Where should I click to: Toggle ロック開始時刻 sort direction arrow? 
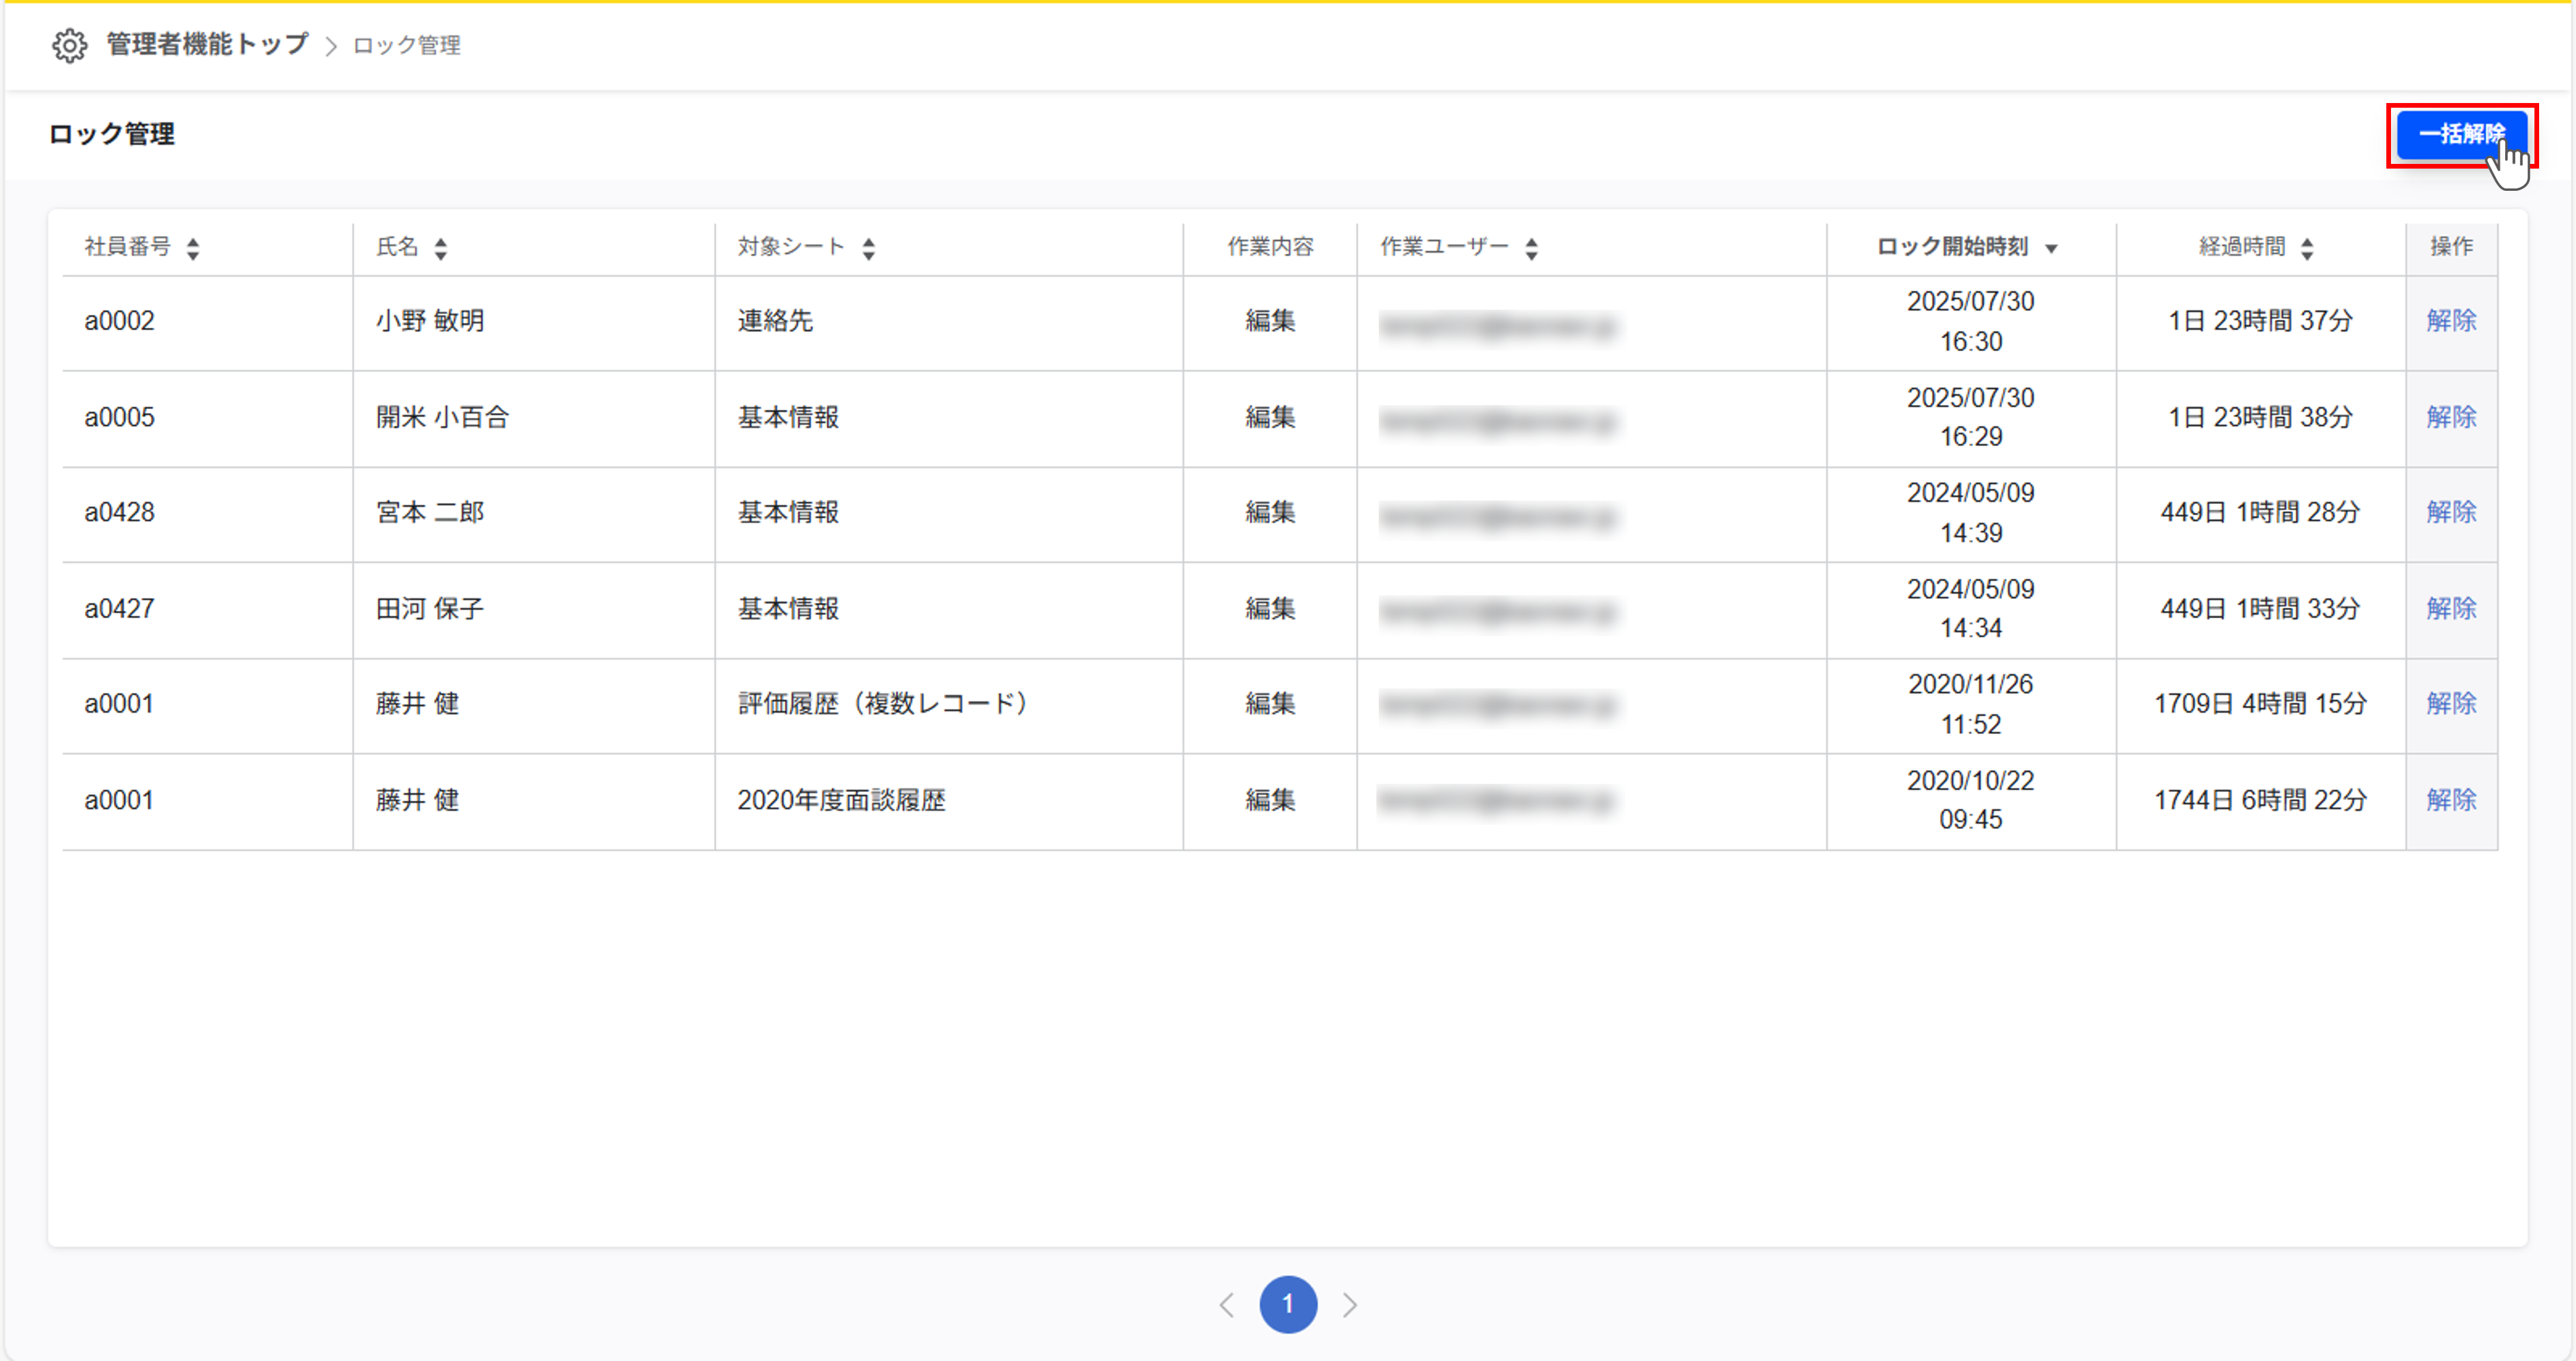coord(2051,249)
